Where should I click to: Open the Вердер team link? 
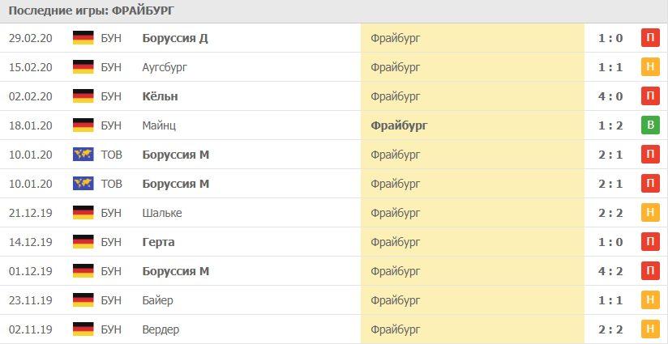(161, 329)
